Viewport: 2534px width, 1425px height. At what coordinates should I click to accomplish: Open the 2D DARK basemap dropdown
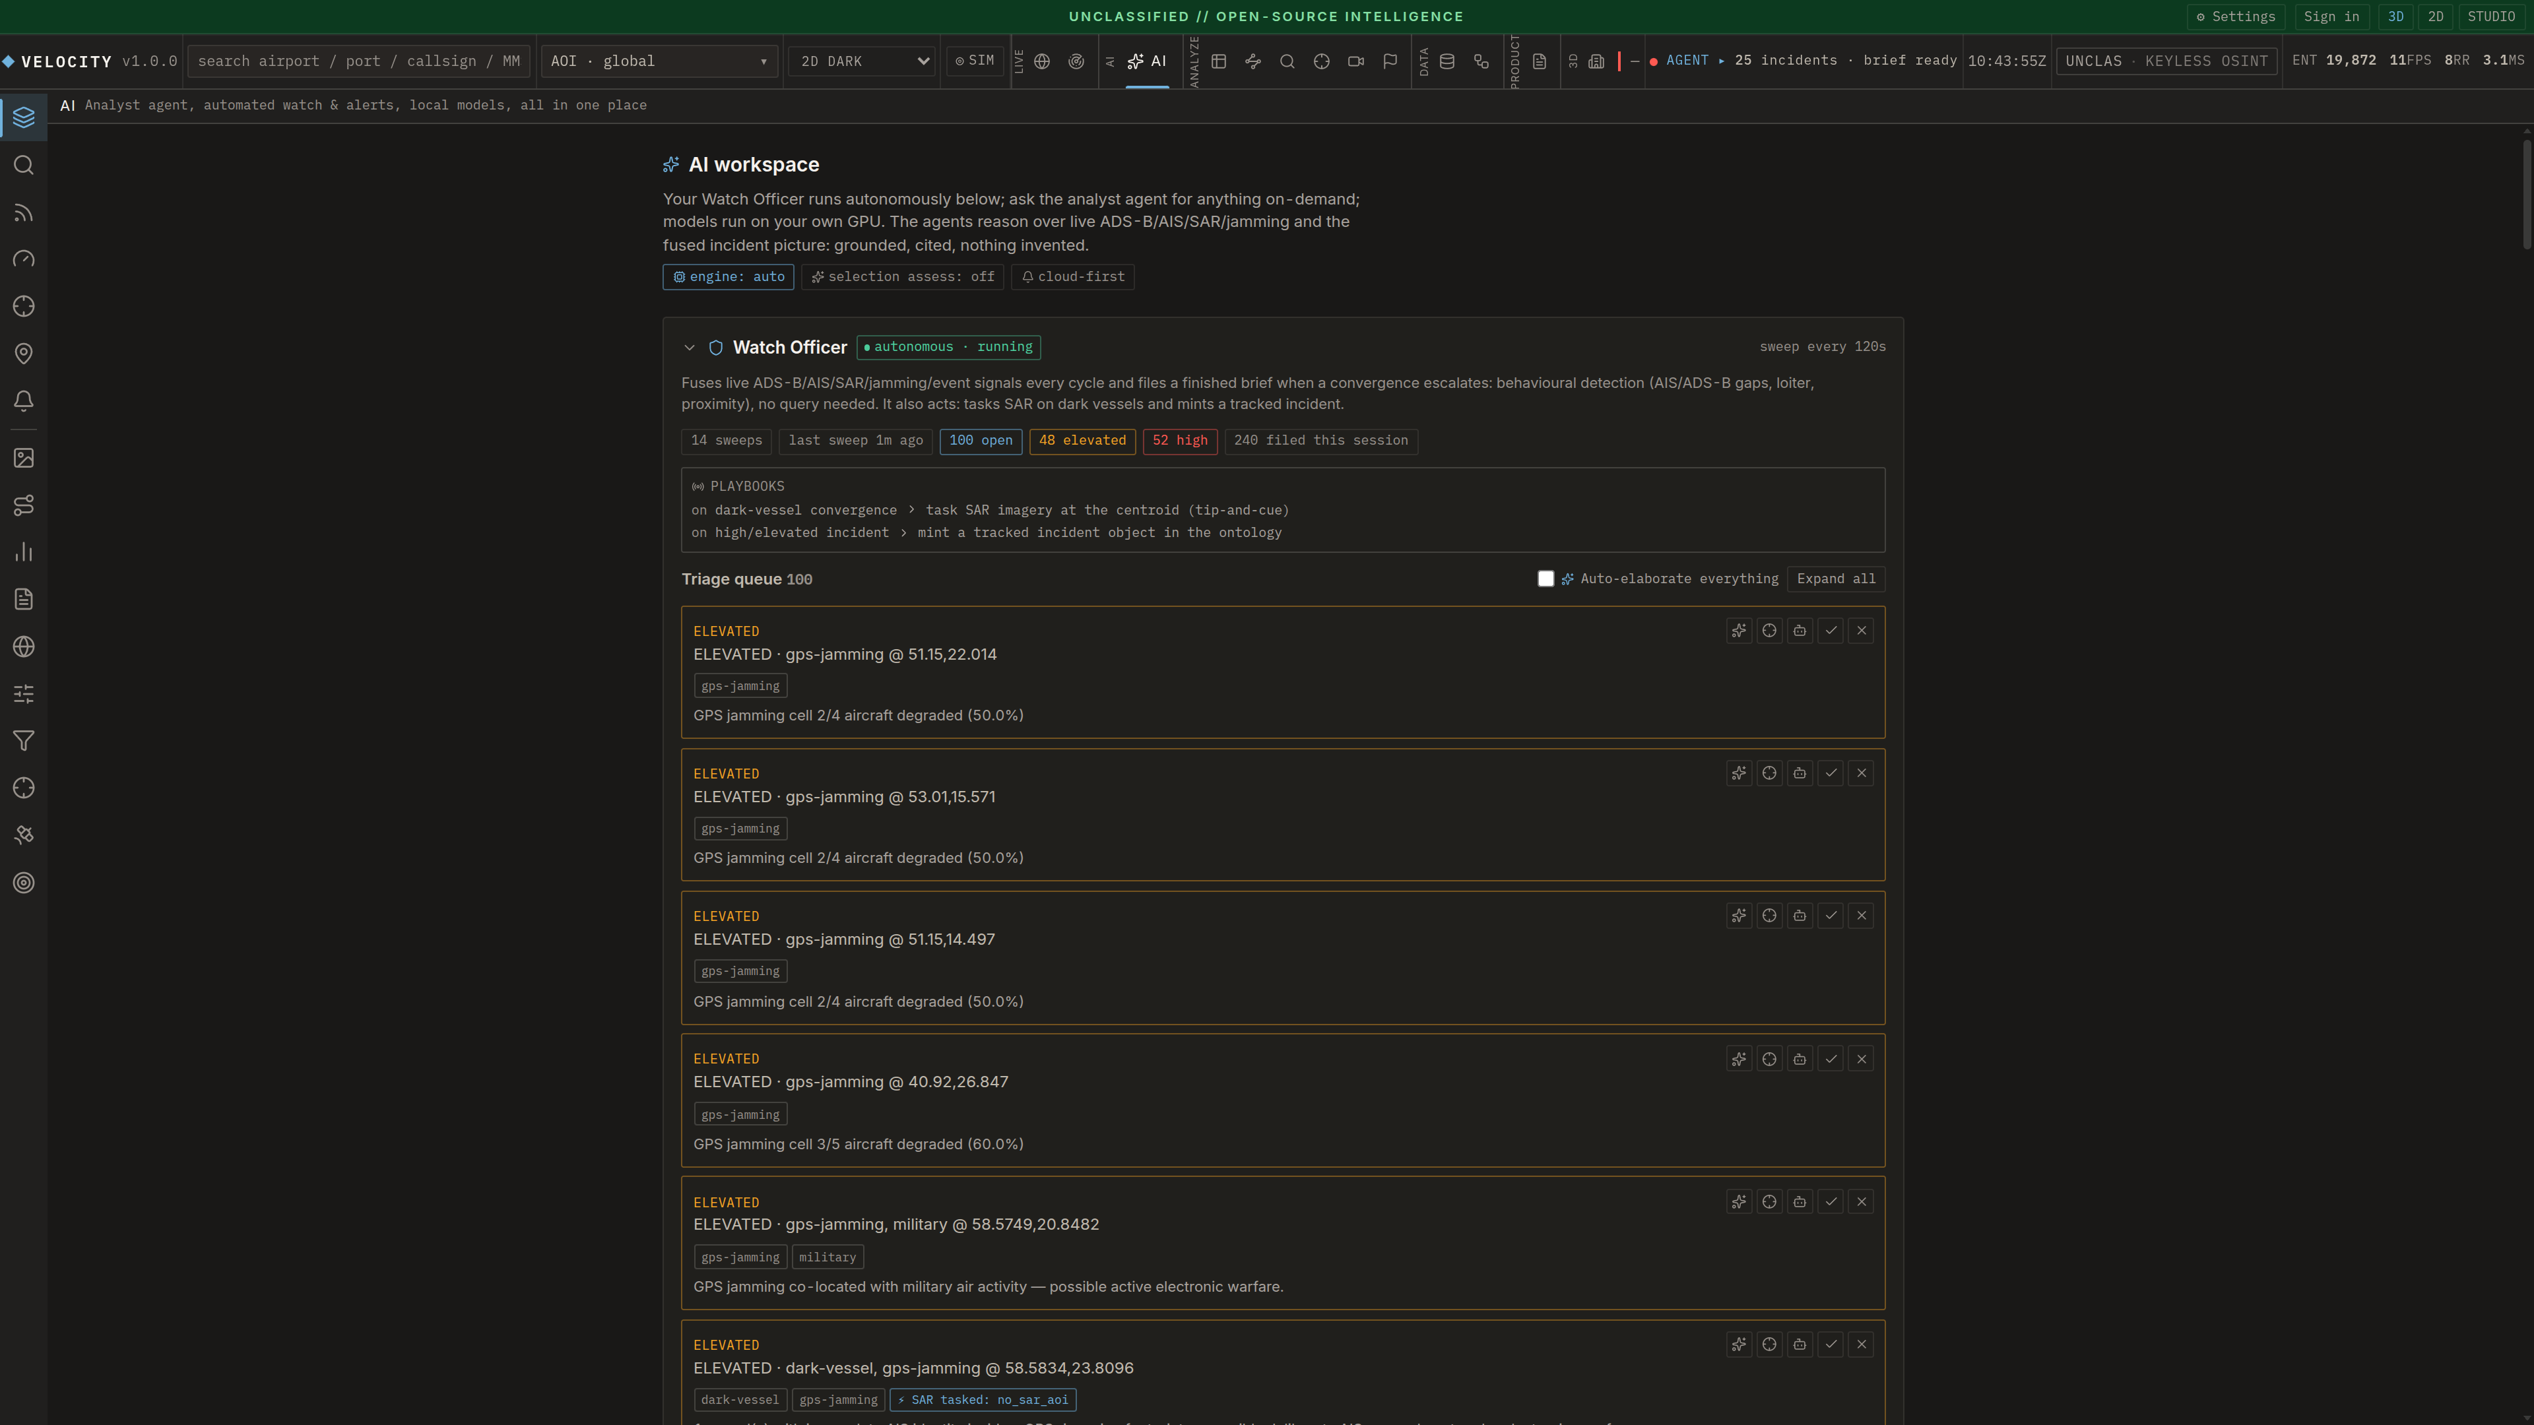(x=862, y=61)
